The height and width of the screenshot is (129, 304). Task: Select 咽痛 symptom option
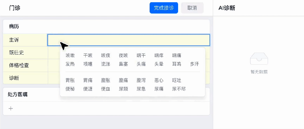177,56
